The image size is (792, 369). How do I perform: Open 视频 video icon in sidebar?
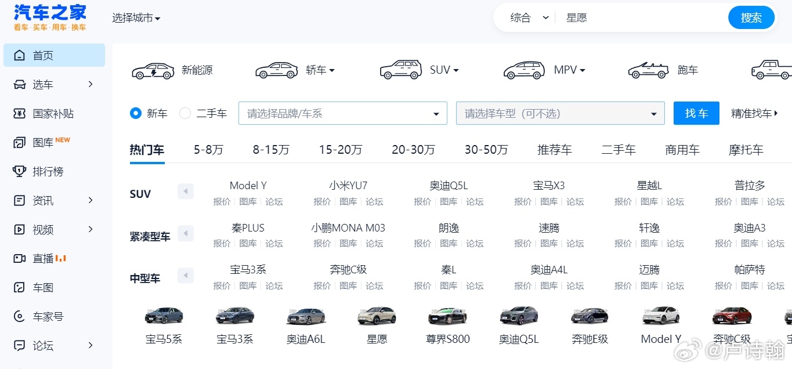tap(20, 230)
